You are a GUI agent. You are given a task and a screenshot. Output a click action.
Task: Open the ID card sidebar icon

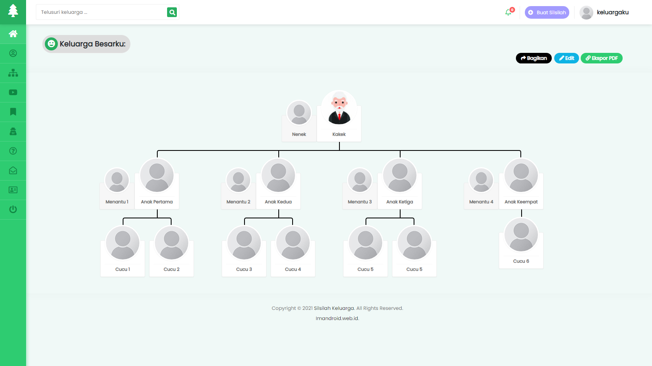[x=13, y=190]
